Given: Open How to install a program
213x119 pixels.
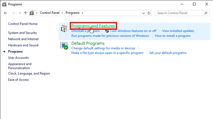Looking at the screenshot, I should [173, 36].
